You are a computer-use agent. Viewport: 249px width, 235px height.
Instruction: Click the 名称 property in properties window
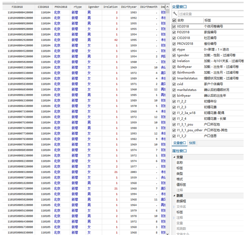coord(180,163)
